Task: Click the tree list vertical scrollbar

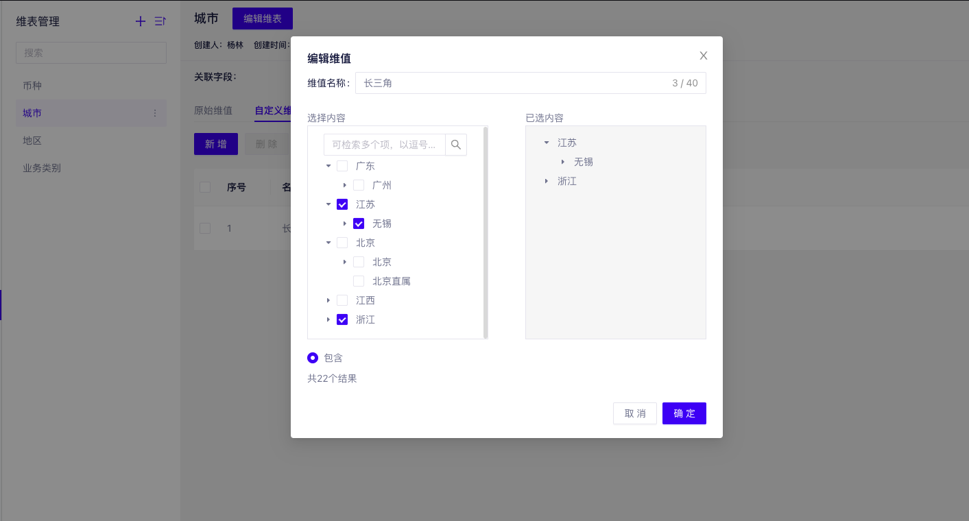Action: tap(486, 233)
